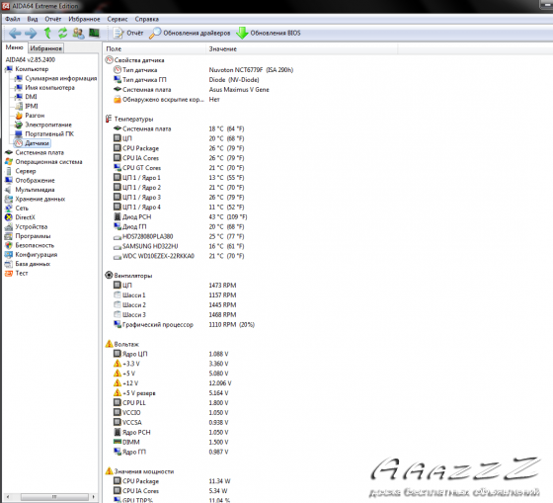The width and height of the screenshot is (553, 503).
Task: Click Вентиляторы section fan icon
Action: 109,275
